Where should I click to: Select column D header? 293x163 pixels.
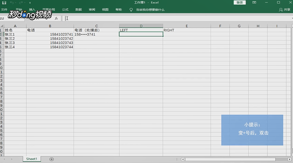(141, 26)
